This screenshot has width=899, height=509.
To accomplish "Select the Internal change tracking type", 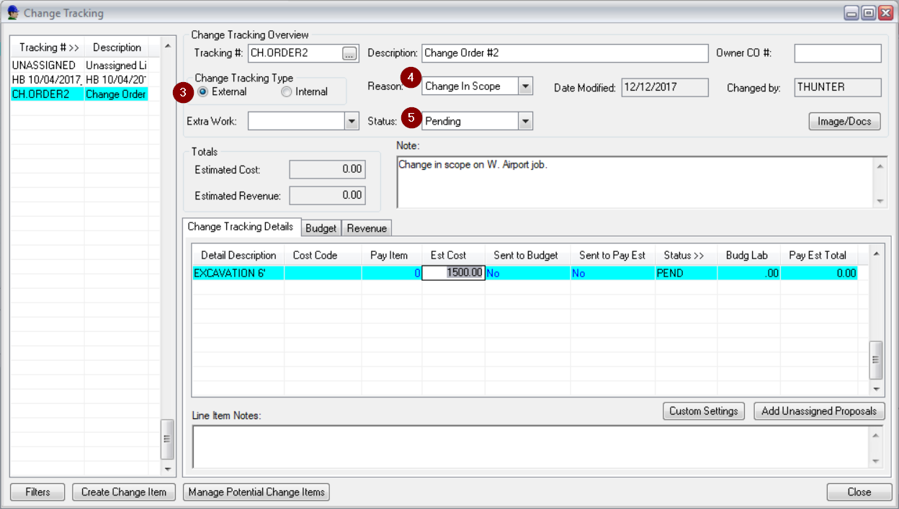I will pyautogui.click(x=286, y=91).
